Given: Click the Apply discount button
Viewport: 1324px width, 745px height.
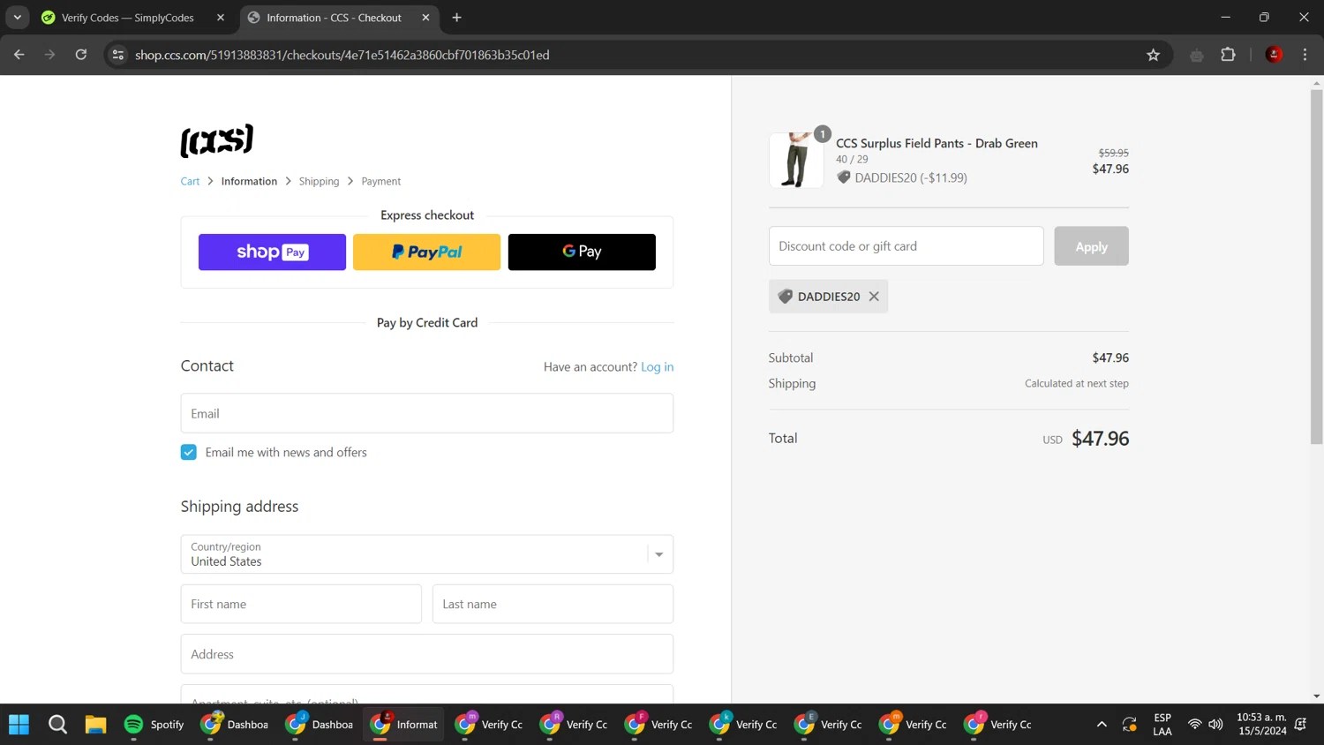Looking at the screenshot, I should click(1091, 246).
